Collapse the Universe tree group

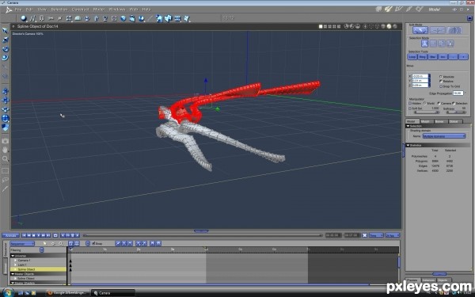pyautogui.click(x=13, y=256)
